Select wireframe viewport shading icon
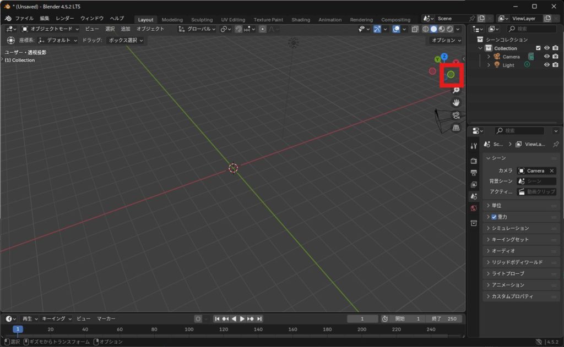The height and width of the screenshot is (347, 564). pyautogui.click(x=426, y=29)
